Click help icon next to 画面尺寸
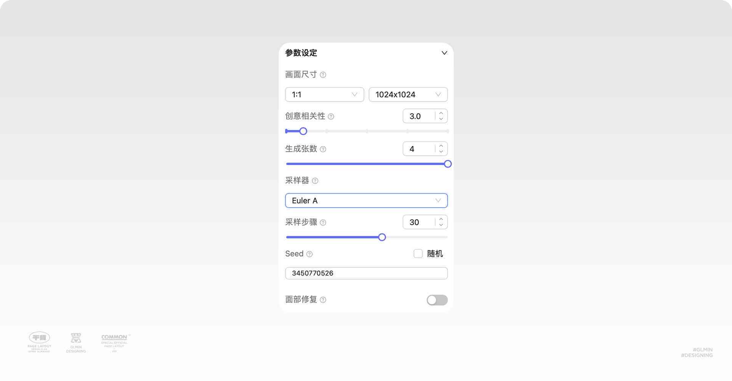 (323, 75)
